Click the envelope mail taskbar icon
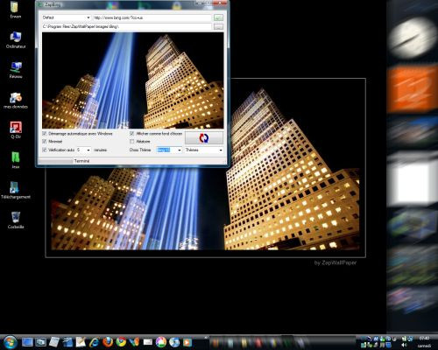The image size is (438, 350). coord(148,342)
